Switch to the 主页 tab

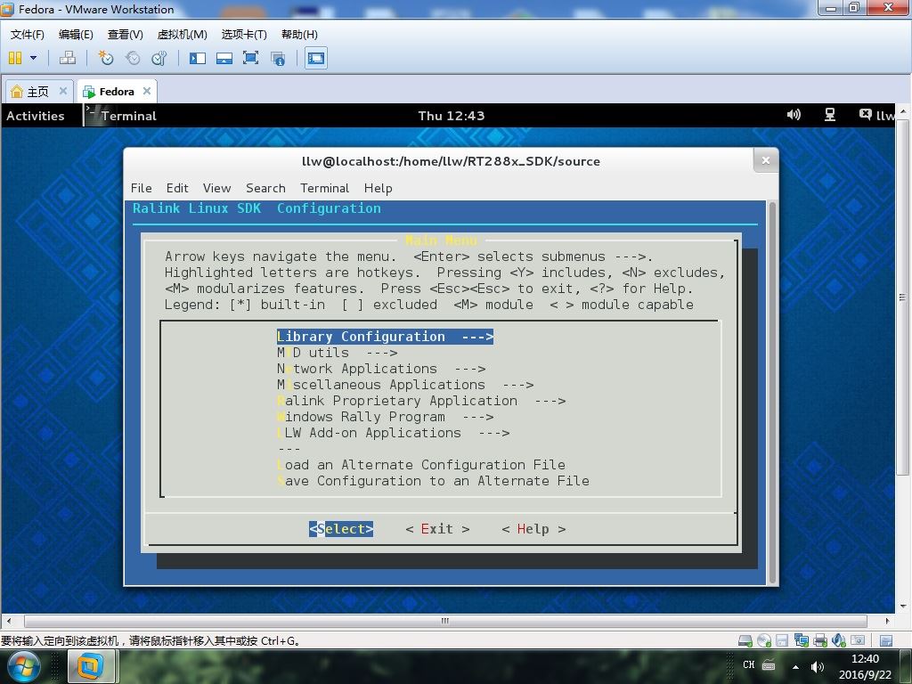(37, 92)
